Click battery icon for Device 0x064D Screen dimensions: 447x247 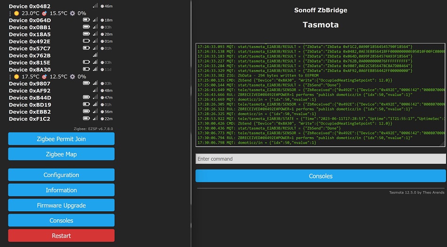(x=86, y=20)
